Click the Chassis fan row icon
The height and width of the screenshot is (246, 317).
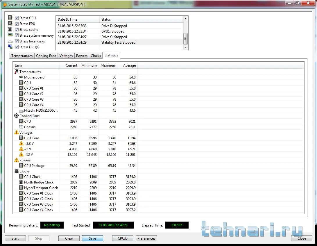pyautogui.click(x=21, y=127)
